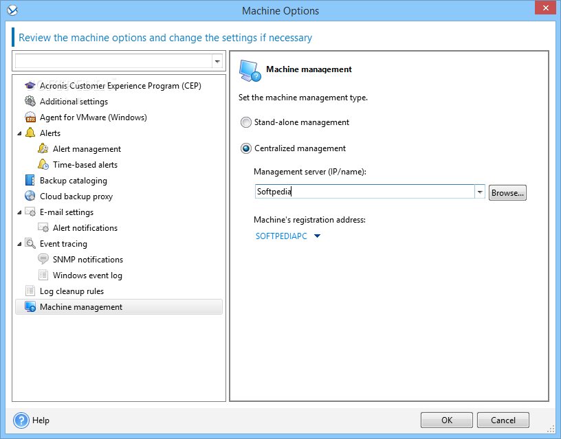Select the Alerts category

[50, 133]
